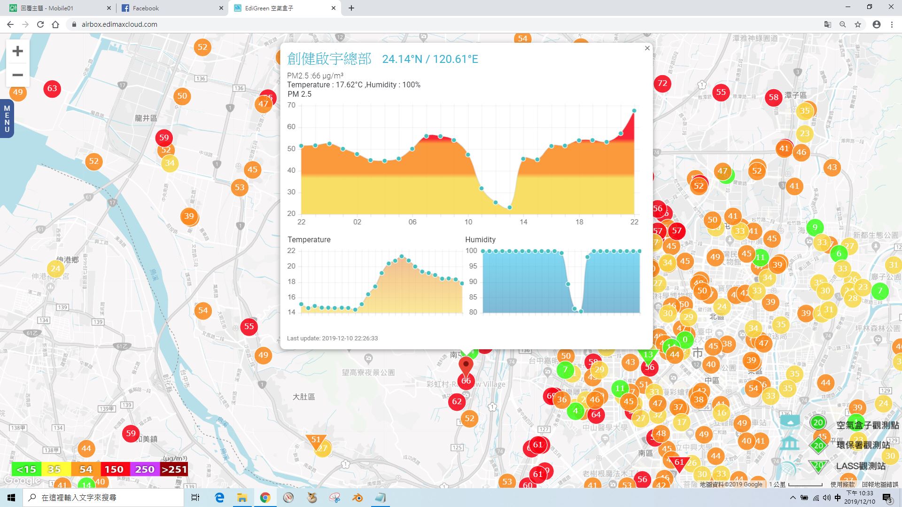Viewport: 902px width, 507px height.
Task: Select the red 55 marker near 大肚區
Action: coord(249,326)
